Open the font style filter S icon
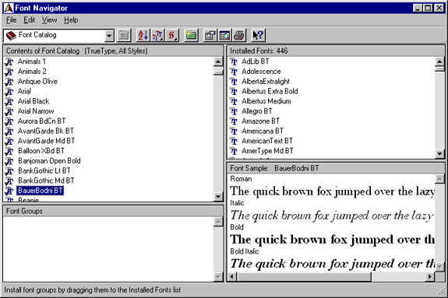 172,35
